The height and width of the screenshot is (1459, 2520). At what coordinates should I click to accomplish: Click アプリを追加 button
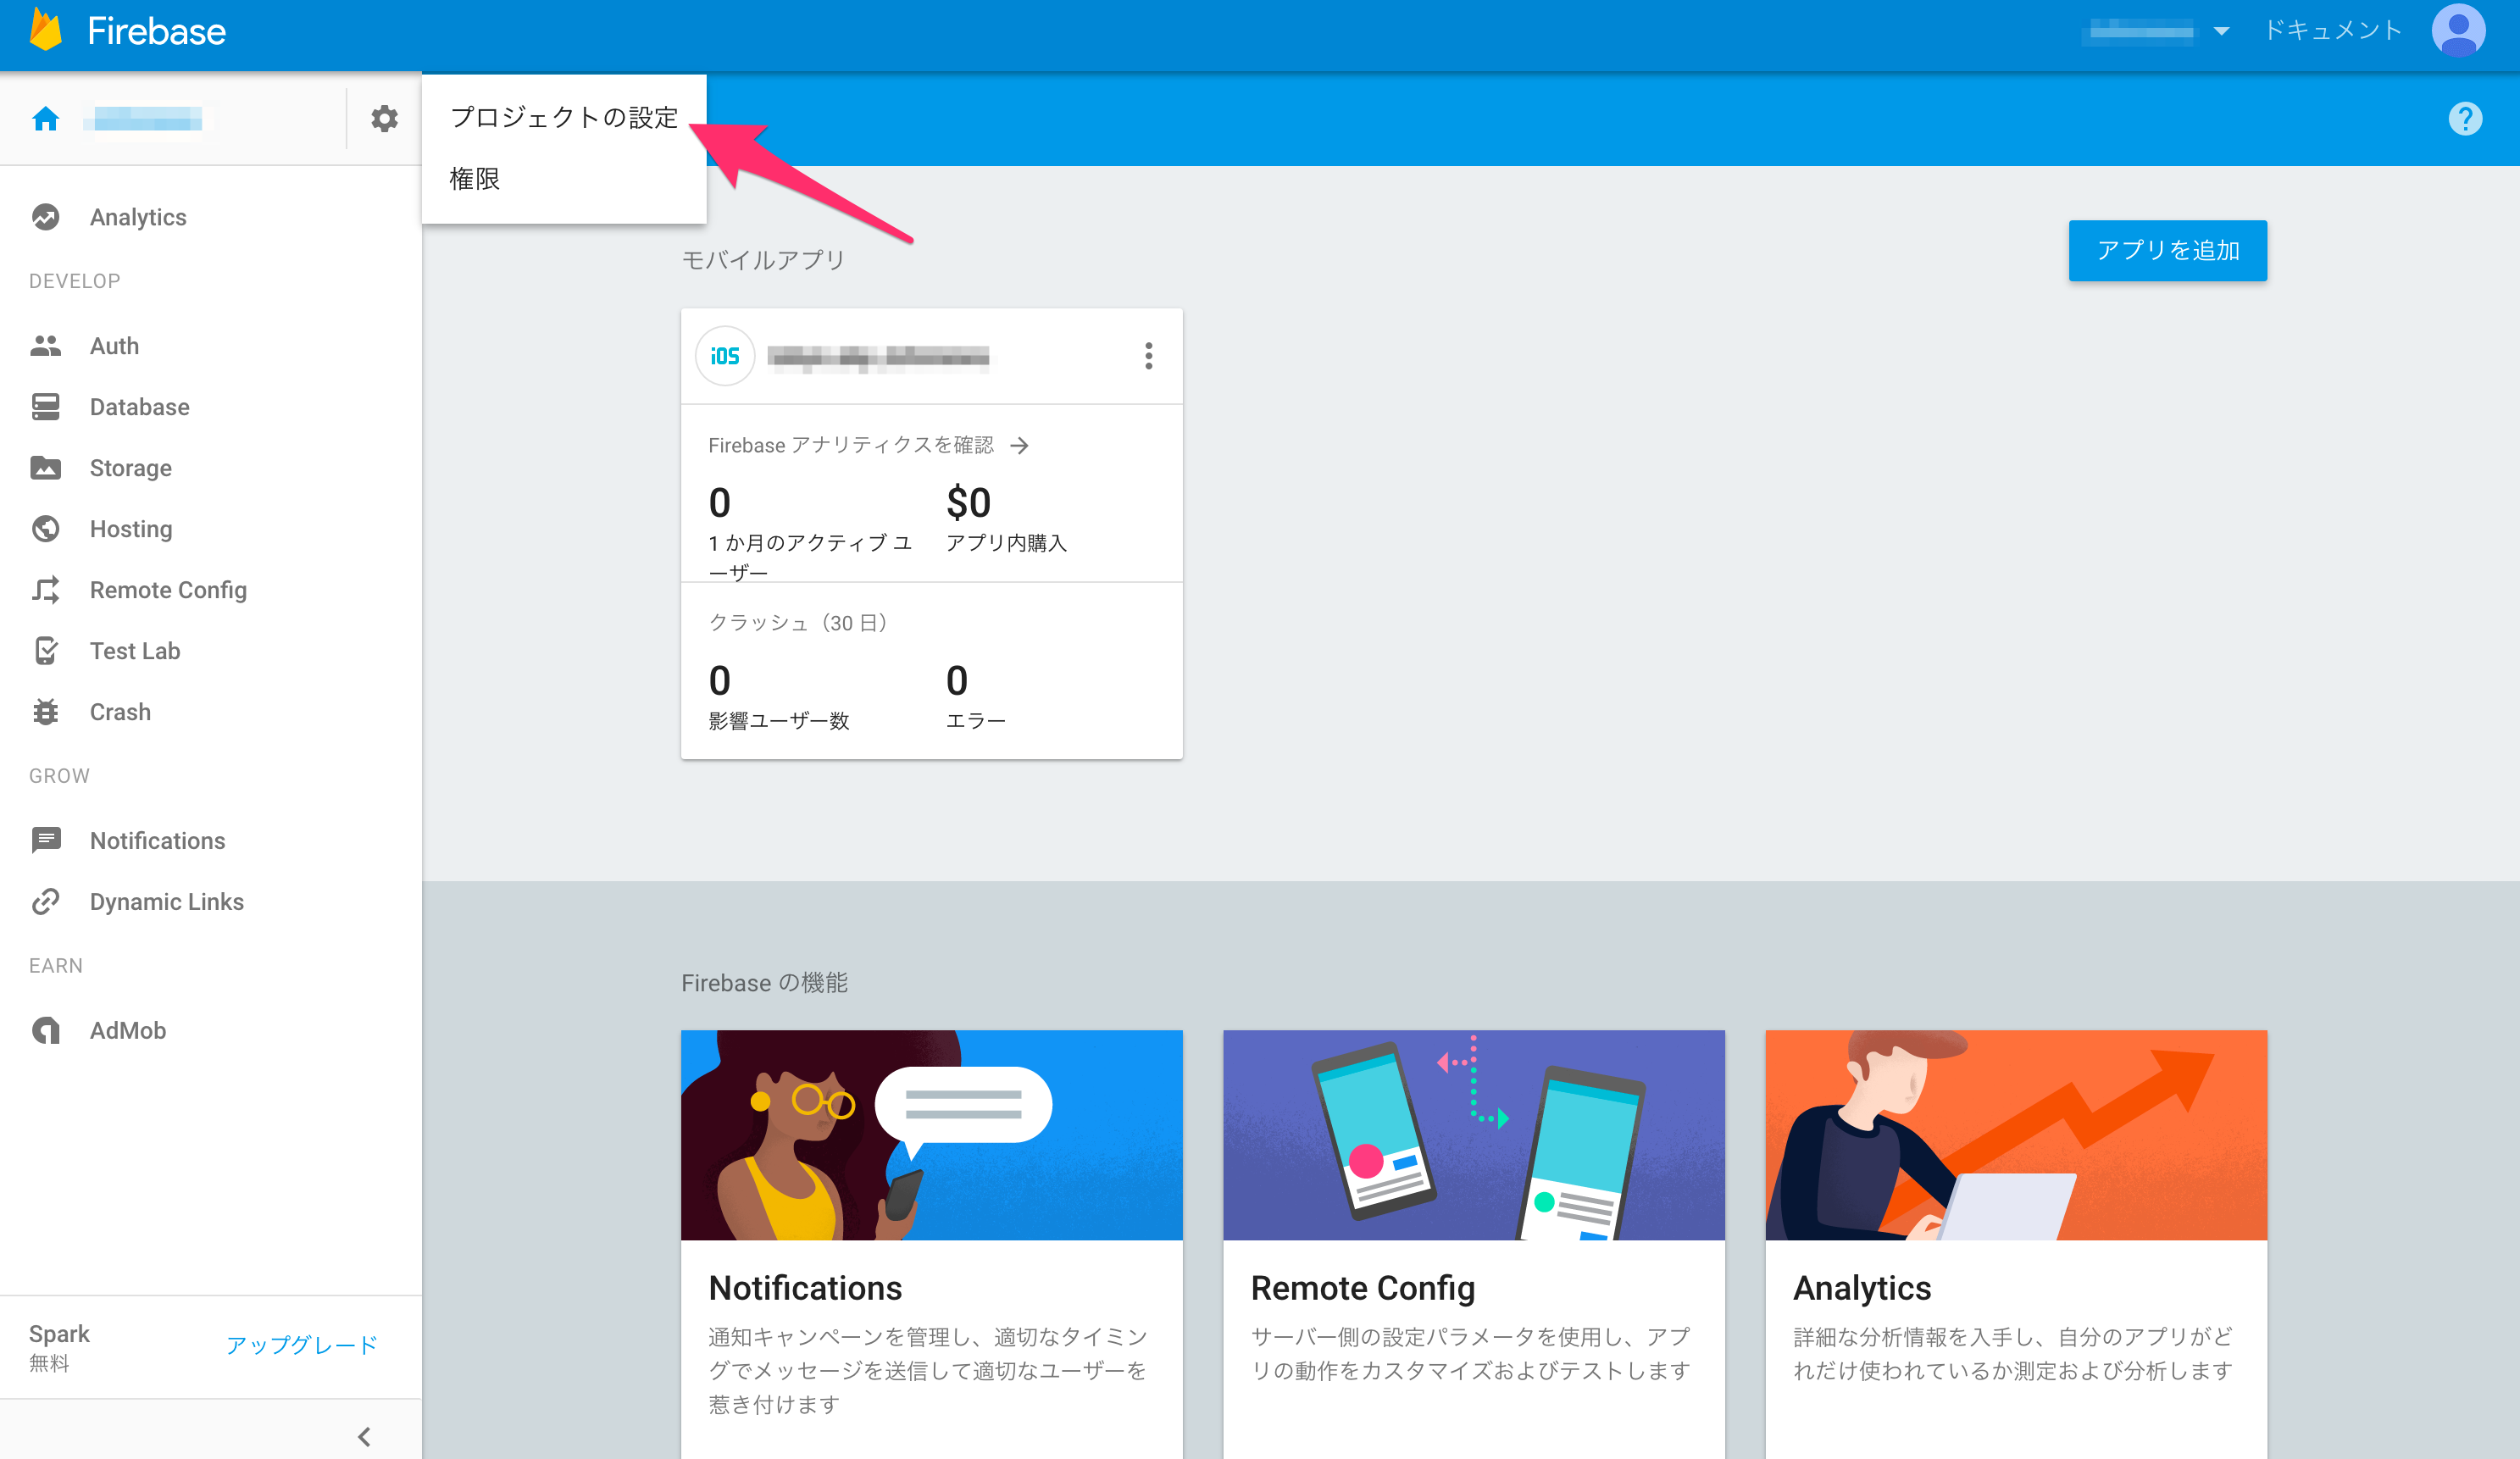2167,250
